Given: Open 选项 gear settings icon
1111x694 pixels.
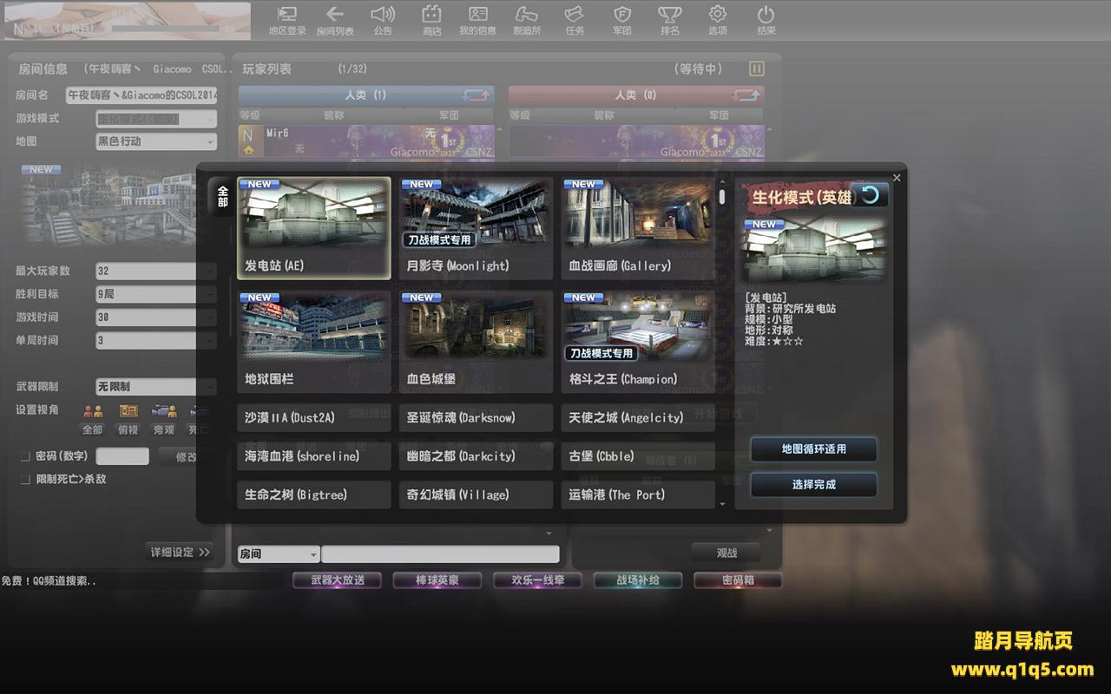Looking at the screenshot, I should 717,15.
